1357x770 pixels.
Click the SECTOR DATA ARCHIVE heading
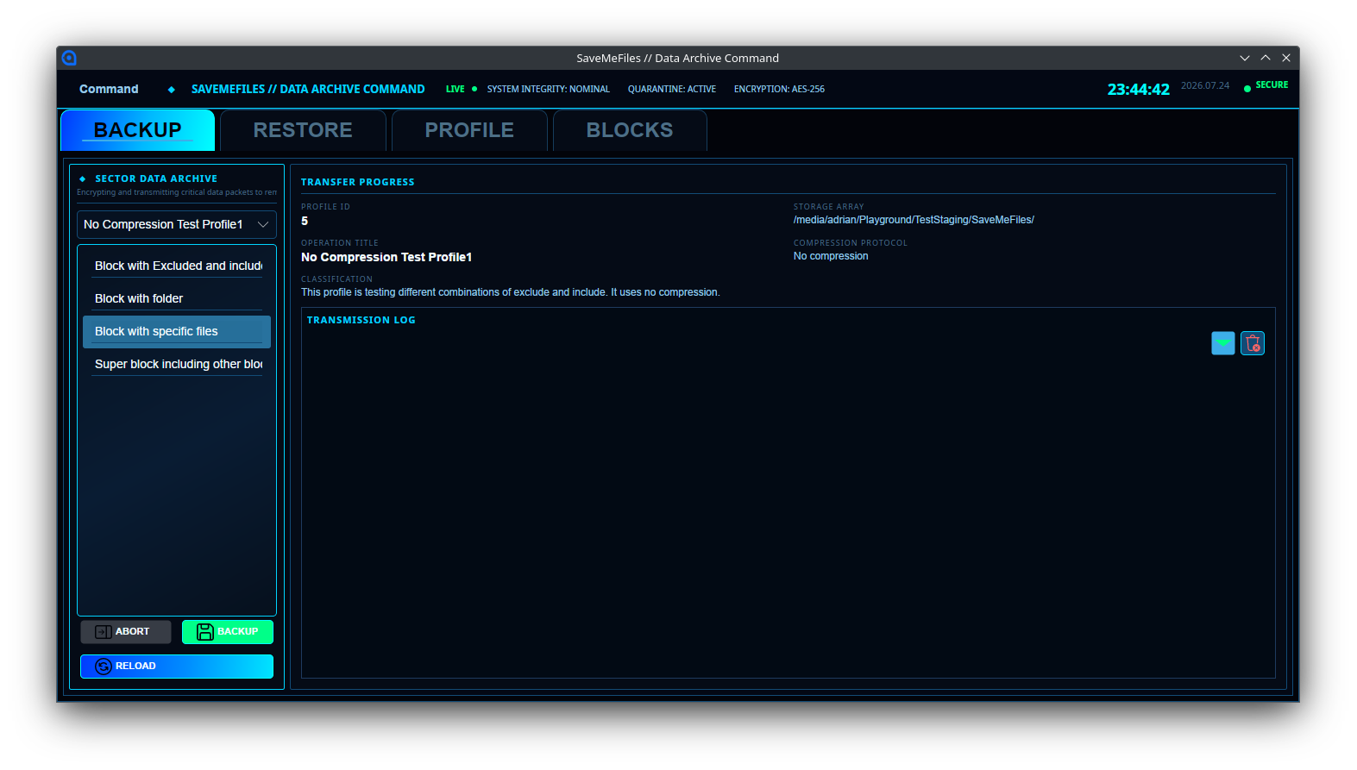[156, 178]
